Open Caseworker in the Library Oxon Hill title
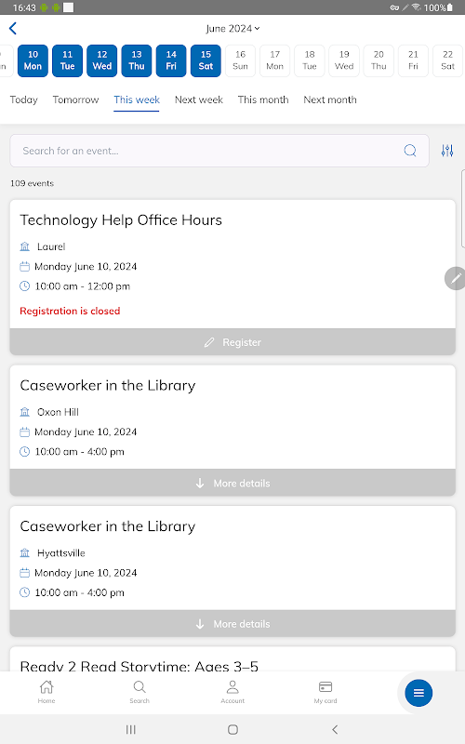This screenshot has width=465, height=744. click(x=108, y=385)
